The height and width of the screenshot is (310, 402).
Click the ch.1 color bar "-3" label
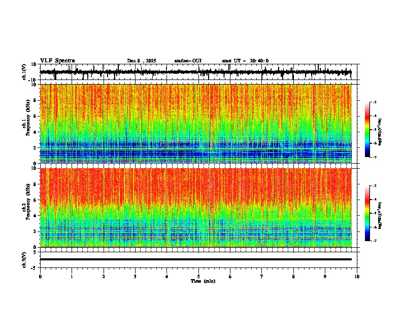[374, 102]
